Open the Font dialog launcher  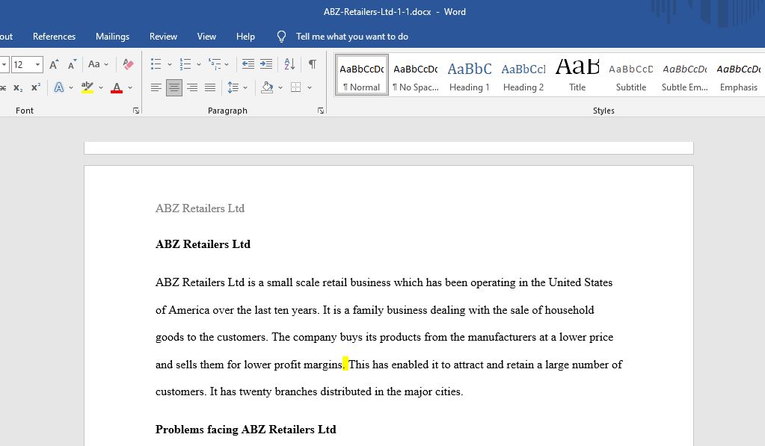[x=136, y=111]
